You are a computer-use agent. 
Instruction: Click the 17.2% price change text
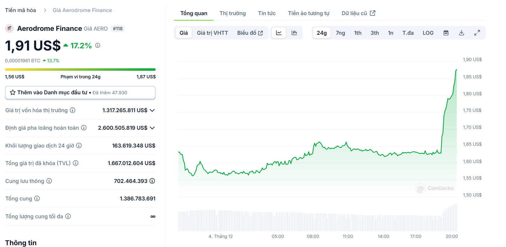[81, 46]
